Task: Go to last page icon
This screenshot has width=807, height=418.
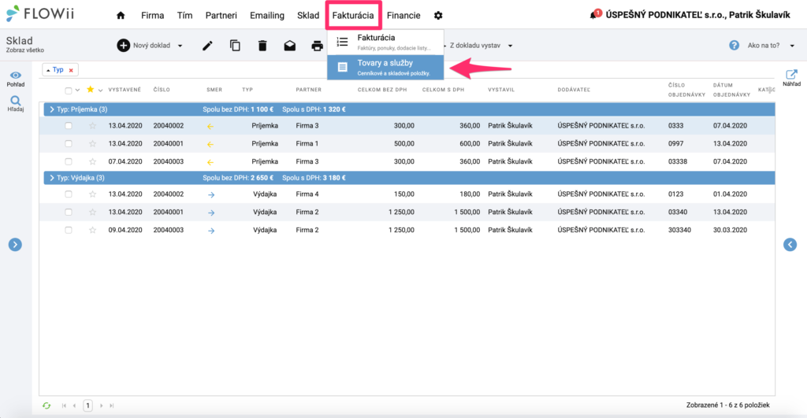Action: click(x=112, y=405)
